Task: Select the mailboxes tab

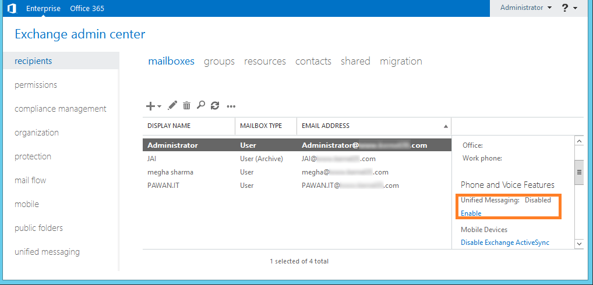Action: (171, 61)
